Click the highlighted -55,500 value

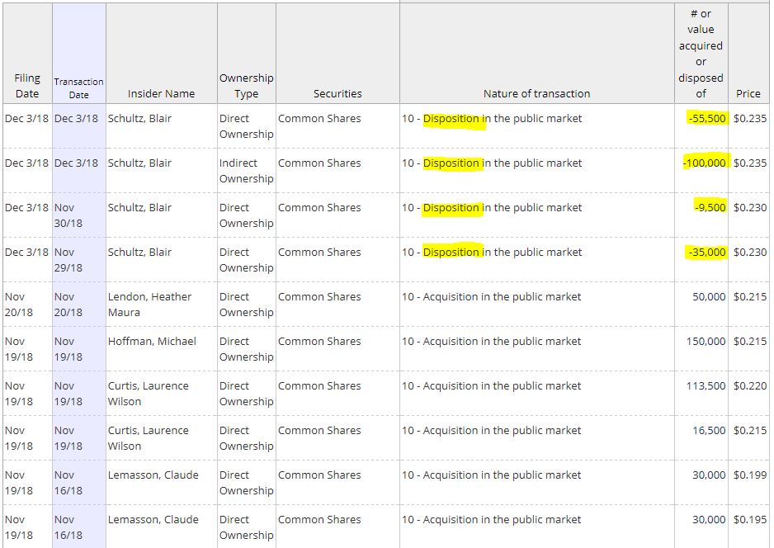[x=707, y=119]
